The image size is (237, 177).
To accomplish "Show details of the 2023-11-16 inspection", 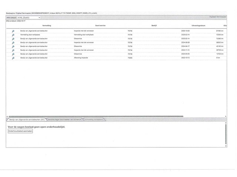I will pos(13,51).
